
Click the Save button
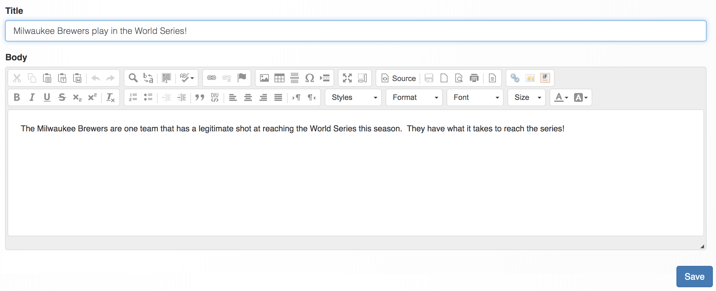[694, 277]
